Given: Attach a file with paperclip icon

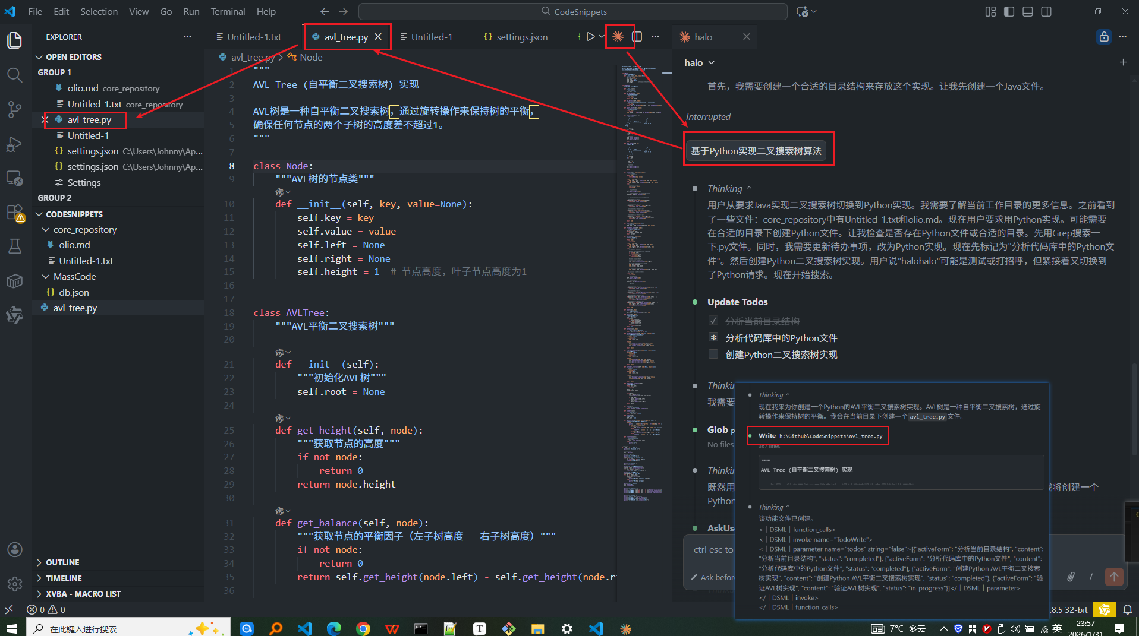Looking at the screenshot, I should [x=1071, y=577].
